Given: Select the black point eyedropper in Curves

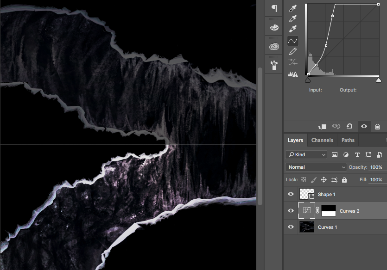Looking at the screenshot, I should (x=293, y=8).
